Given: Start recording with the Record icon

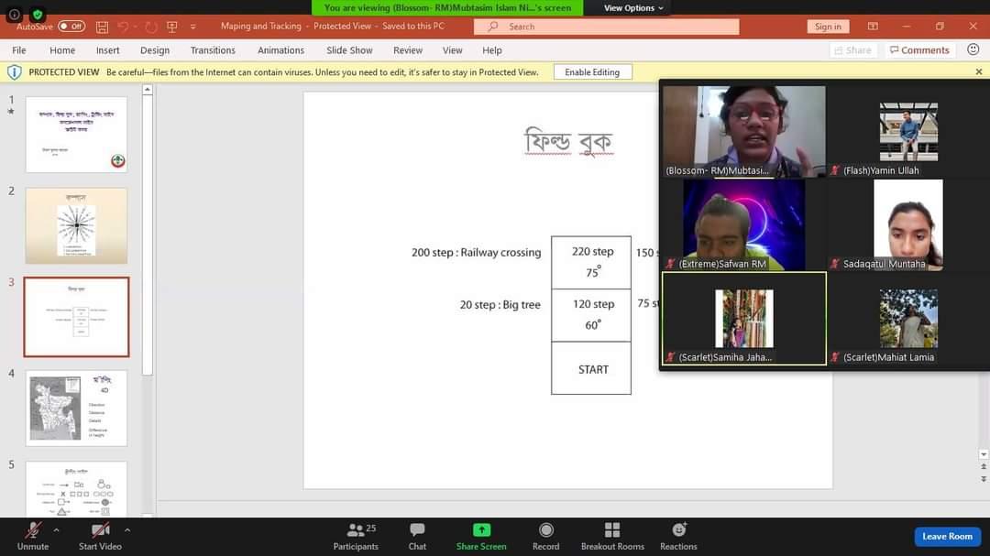Looking at the screenshot, I should pos(545,530).
